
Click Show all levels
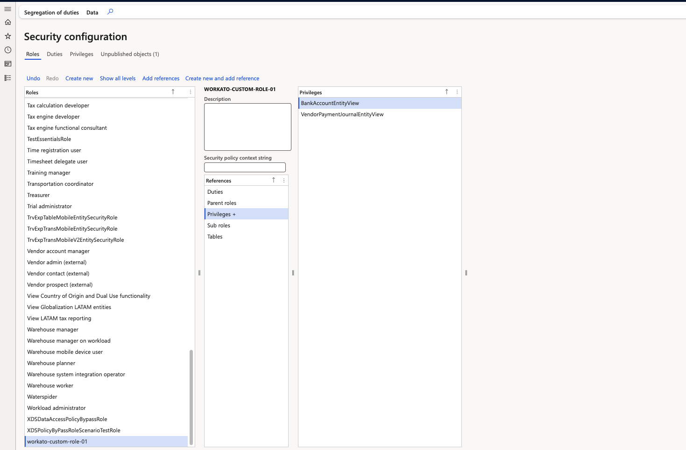click(118, 78)
